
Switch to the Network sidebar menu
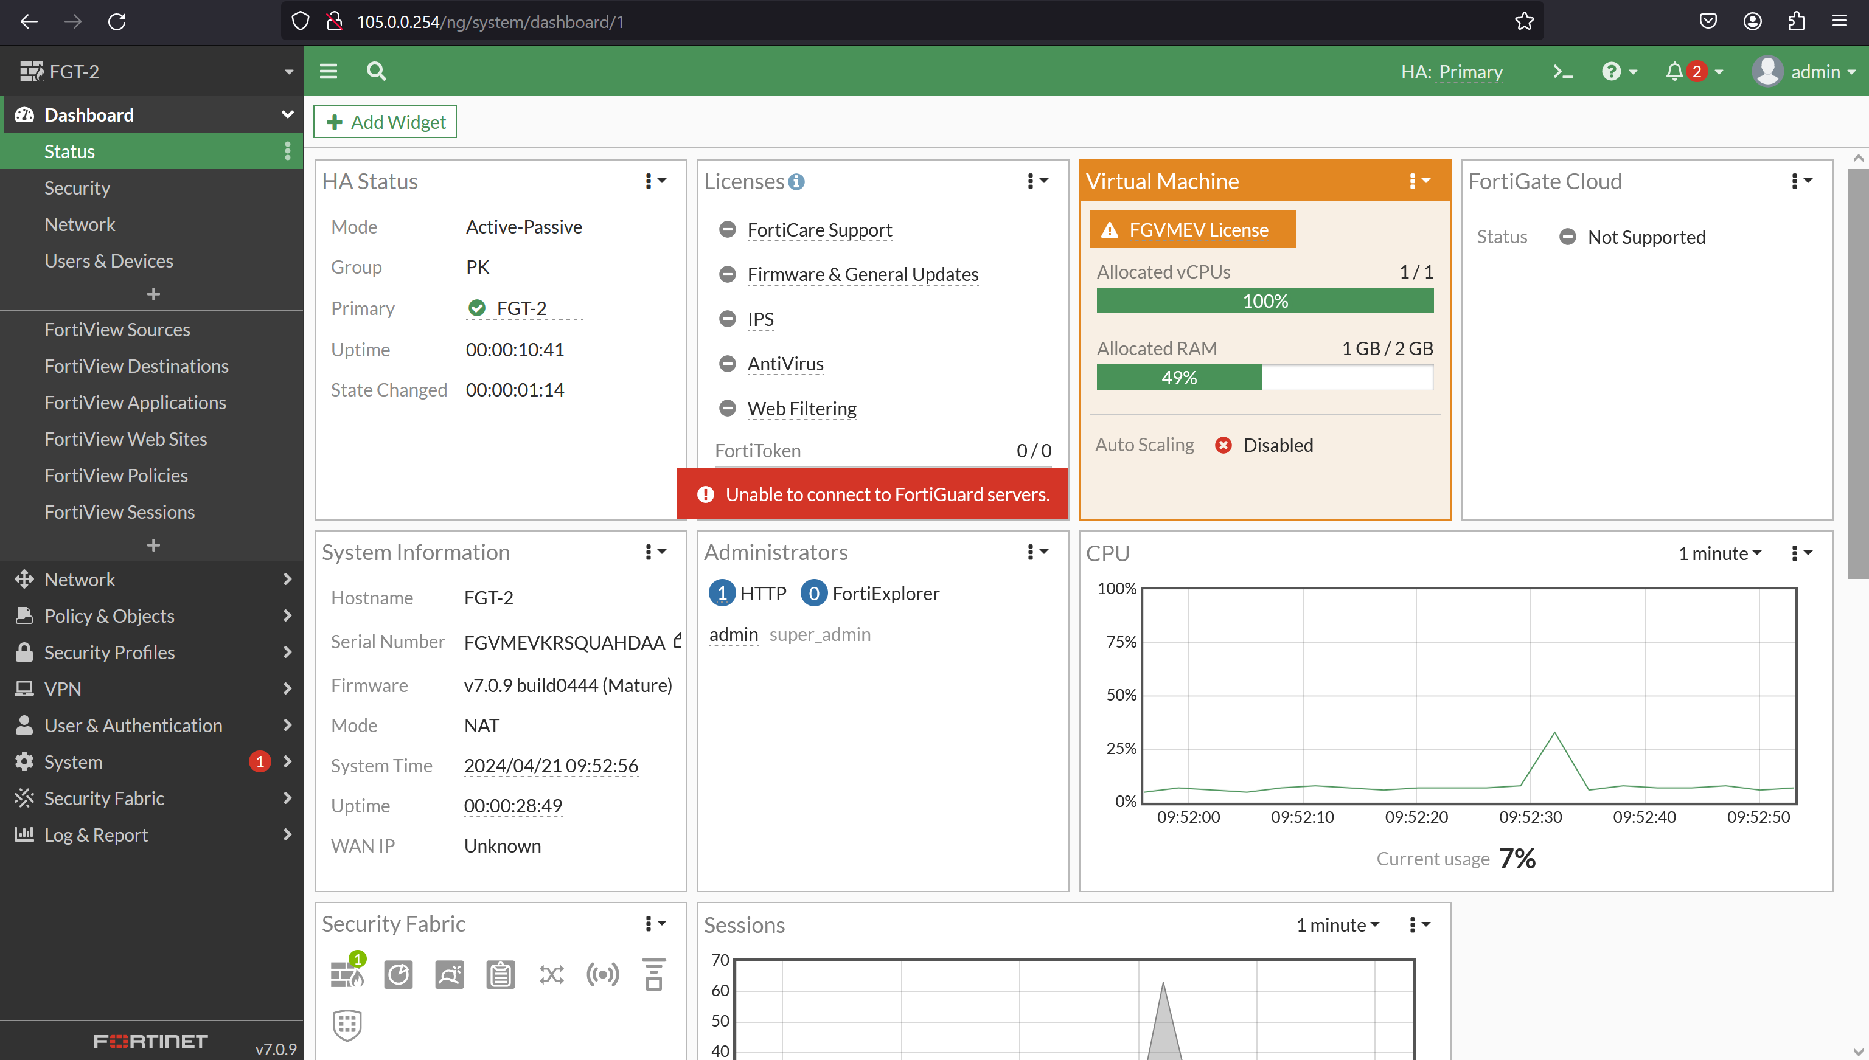tap(80, 579)
